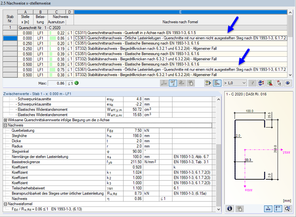Select row header for Stab Nr. 1
Image resolution: width=296 pixels, height=217 pixels.
10,28
